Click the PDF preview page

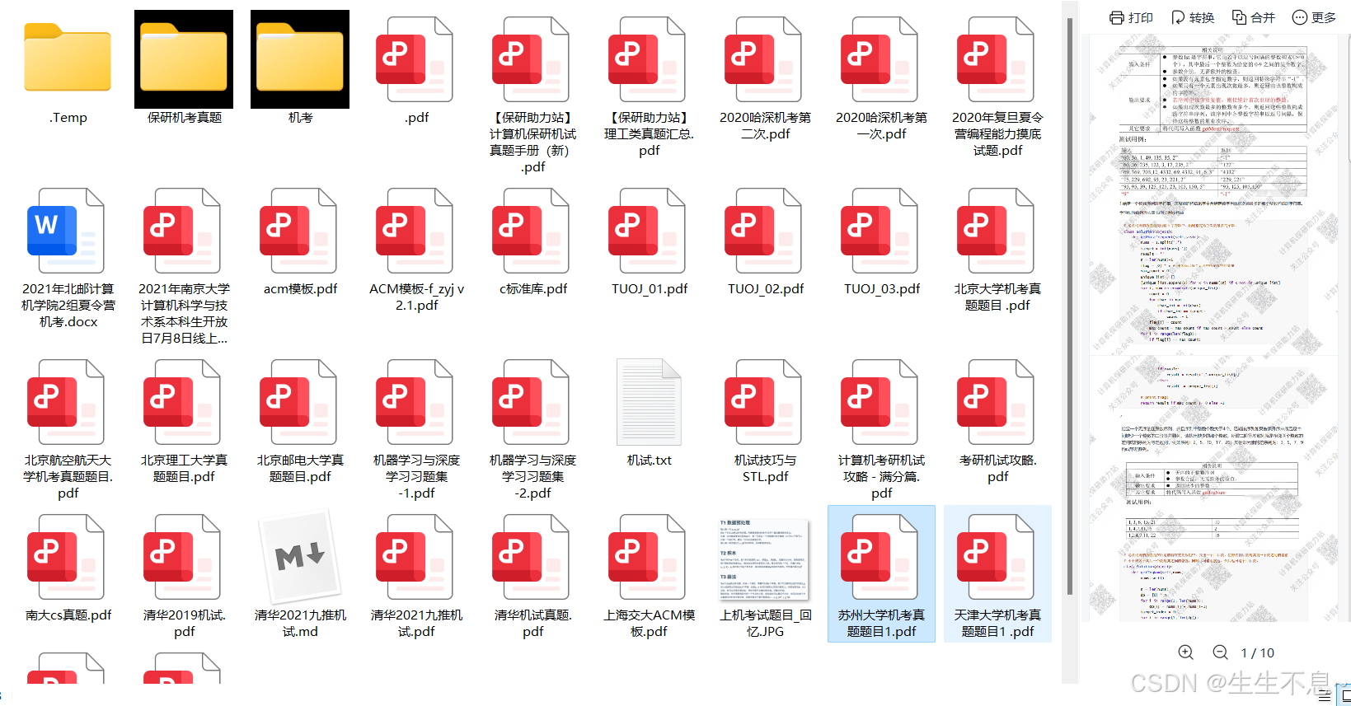pyautogui.click(x=1215, y=330)
